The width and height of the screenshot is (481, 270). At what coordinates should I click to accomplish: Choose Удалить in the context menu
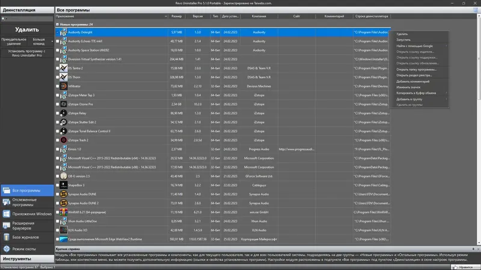419,34
